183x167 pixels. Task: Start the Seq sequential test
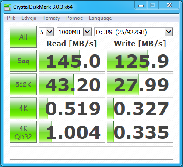pyautogui.click(x=23, y=61)
